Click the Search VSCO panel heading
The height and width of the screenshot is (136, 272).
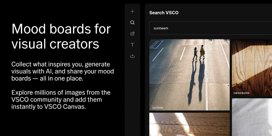pos(164,13)
